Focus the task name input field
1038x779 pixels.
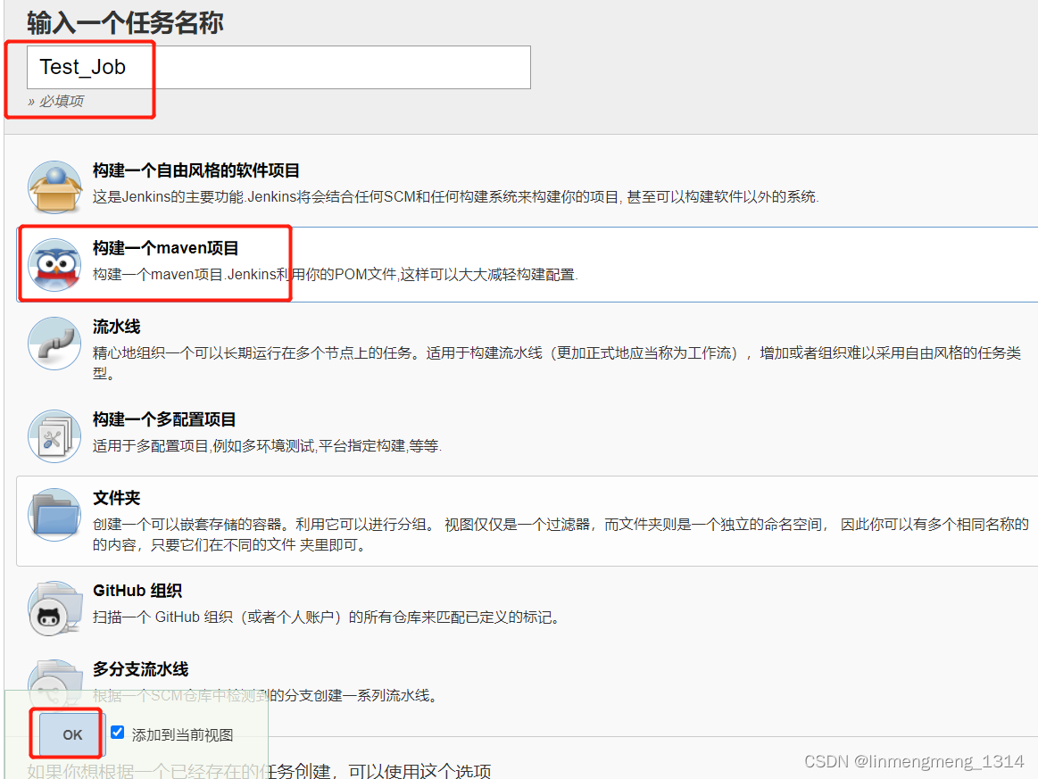tap(278, 68)
